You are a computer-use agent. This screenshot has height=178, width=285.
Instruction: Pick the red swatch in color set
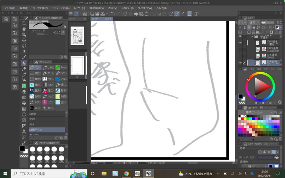[242, 119]
